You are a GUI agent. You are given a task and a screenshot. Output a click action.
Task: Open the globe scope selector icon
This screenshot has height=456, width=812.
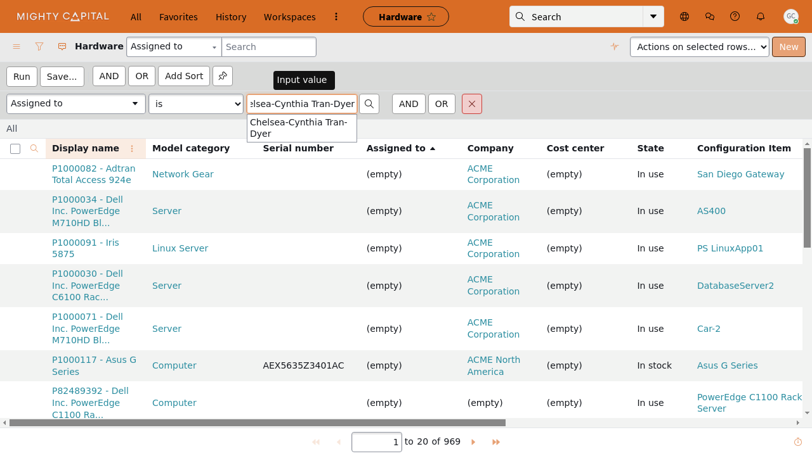pos(684,16)
